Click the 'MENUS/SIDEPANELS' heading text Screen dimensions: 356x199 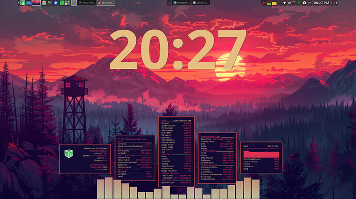coord(211,137)
